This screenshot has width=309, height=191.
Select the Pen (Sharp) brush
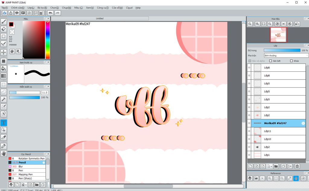click(27, 178)
